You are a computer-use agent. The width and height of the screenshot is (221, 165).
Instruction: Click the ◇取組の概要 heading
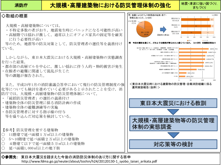[x=15, y=16]
